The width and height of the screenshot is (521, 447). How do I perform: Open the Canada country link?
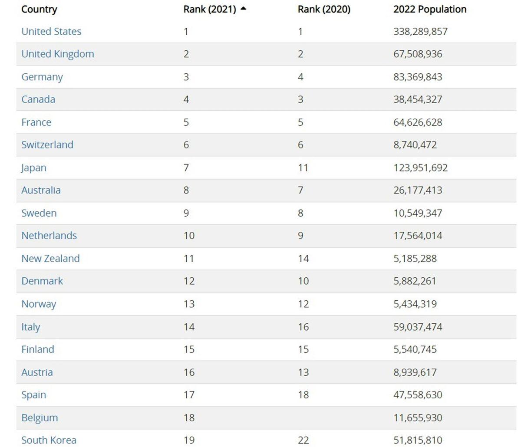point(38,99)
